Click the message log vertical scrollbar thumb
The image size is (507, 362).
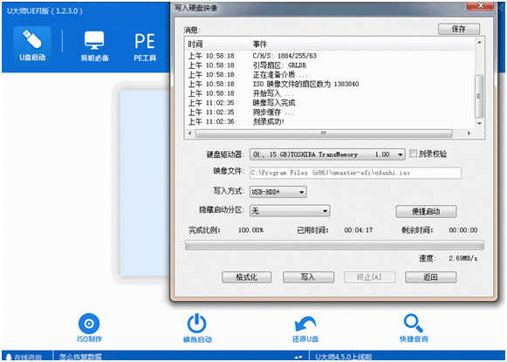coord(479,96)
